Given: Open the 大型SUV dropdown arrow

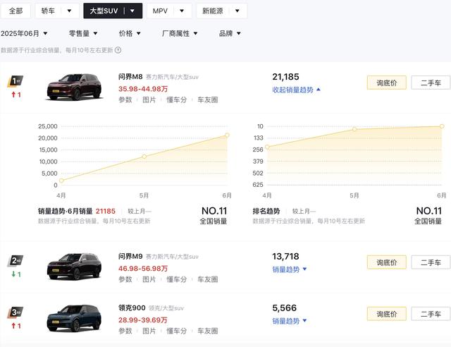Looking at the screenshot, I should coord(132,11).
